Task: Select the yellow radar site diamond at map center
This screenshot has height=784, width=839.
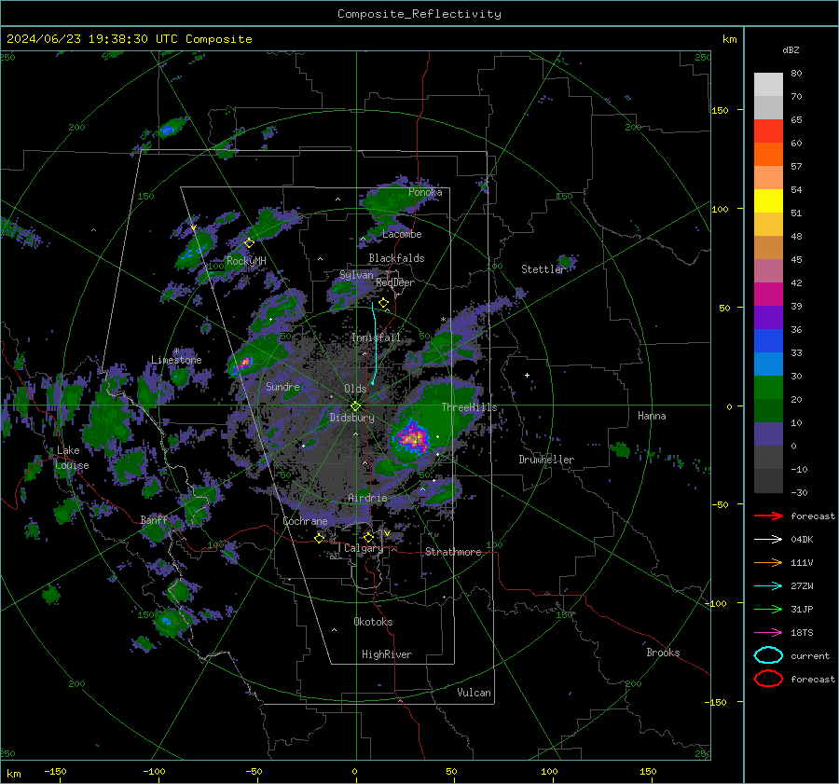Action: (x=355, y=406)
